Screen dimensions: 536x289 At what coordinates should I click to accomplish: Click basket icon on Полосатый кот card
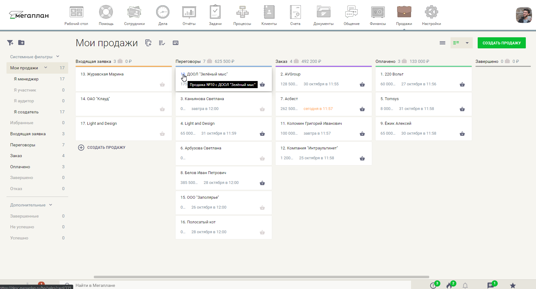point(262,232)
